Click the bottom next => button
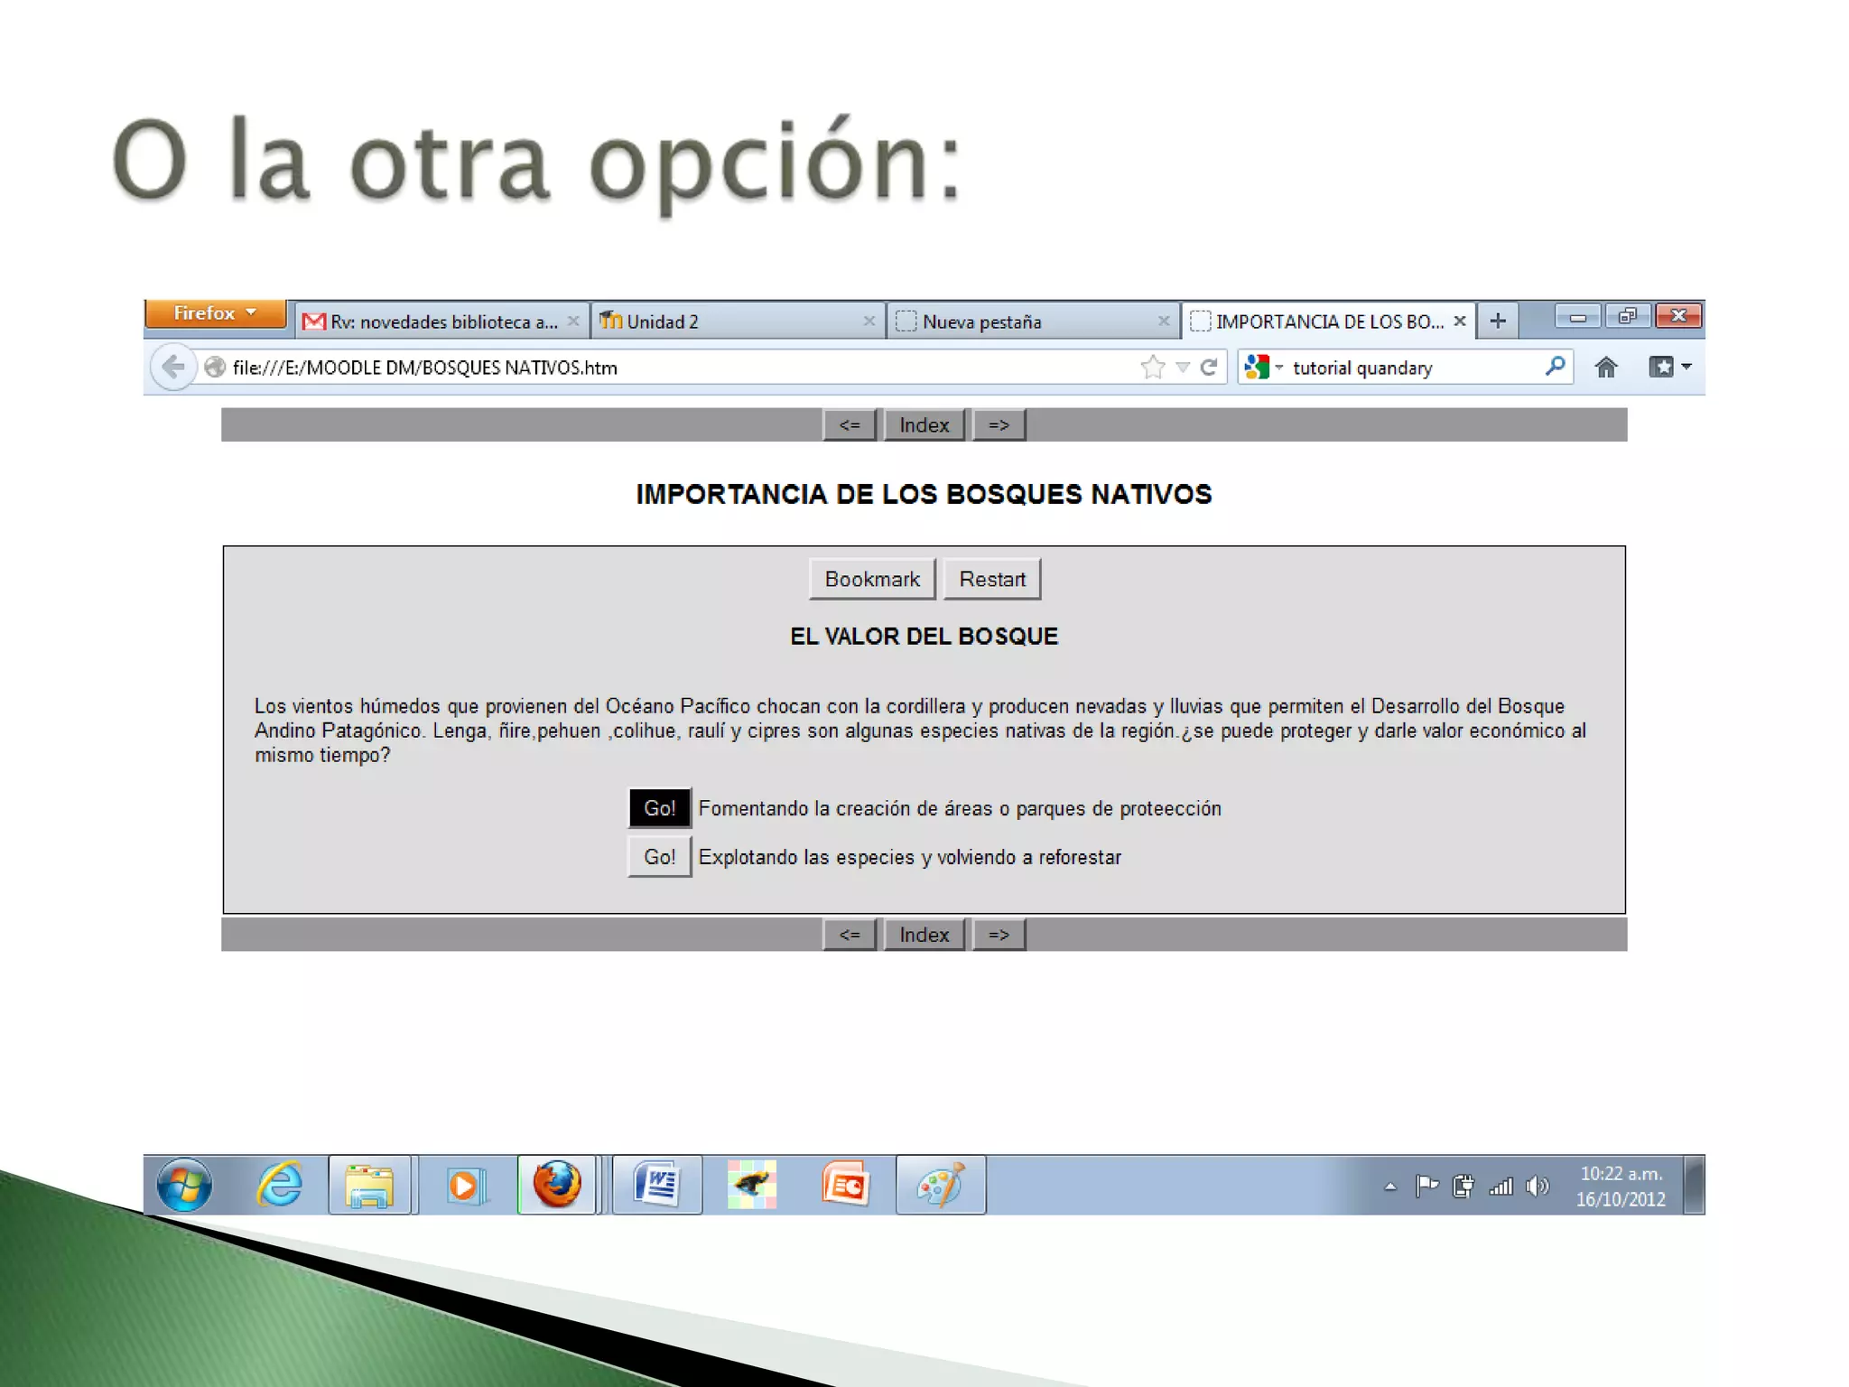The width and height of the screenshot is (1849, 1387). point(999,935)
